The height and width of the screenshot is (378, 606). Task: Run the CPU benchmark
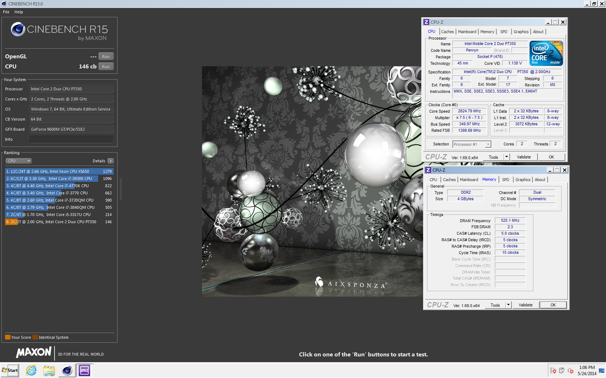pyautogui.click(x=106, y=67)
